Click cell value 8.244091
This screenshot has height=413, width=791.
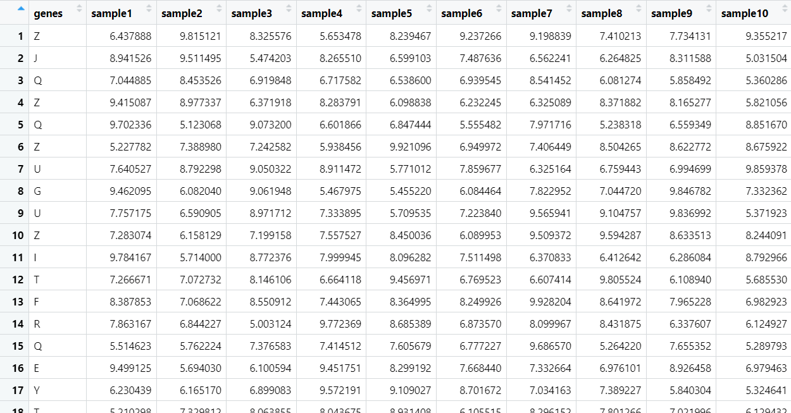(766, 235)
